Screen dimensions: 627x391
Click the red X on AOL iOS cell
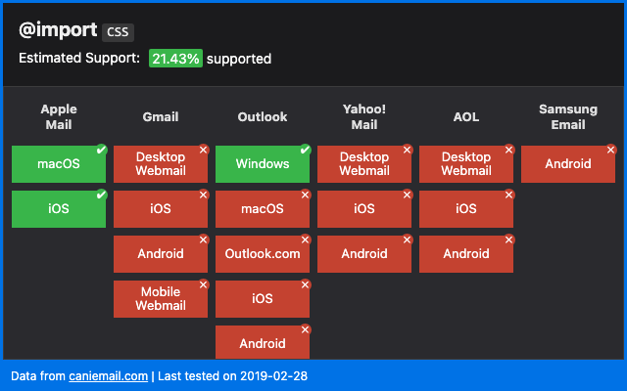point(508,195)
